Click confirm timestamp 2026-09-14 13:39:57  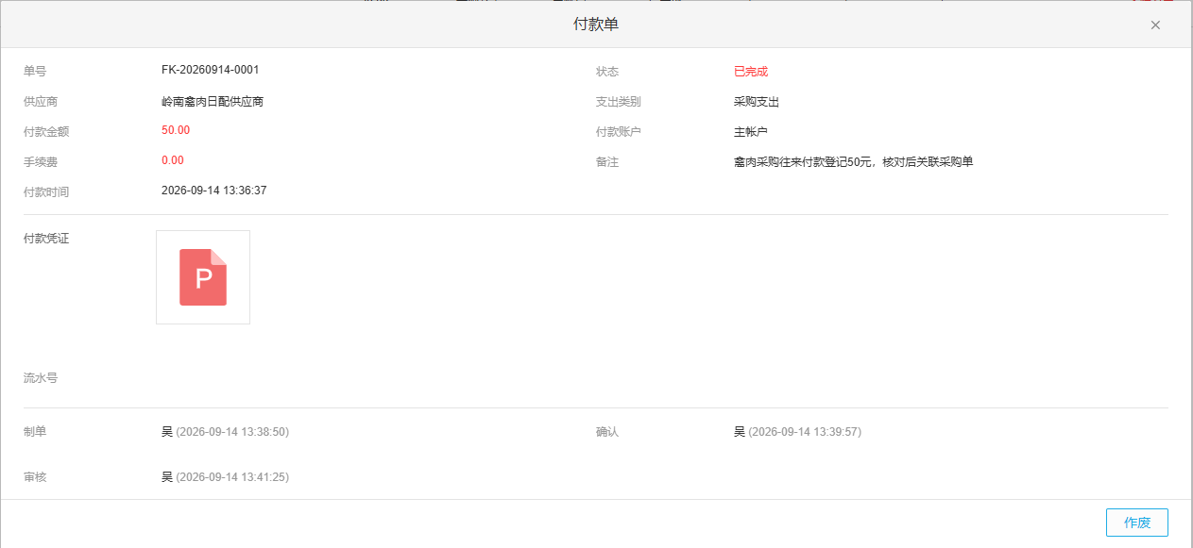point(805,432)
